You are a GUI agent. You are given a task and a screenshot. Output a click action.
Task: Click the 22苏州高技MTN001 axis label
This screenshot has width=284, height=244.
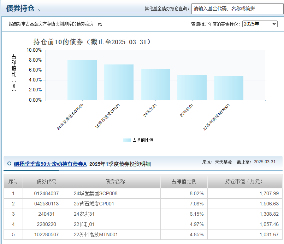click(x=216, y=117)
